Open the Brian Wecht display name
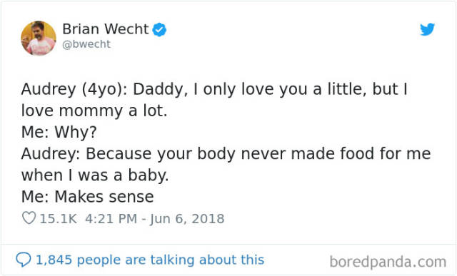The width and height of the screenshot is (457, 276). 105,29
